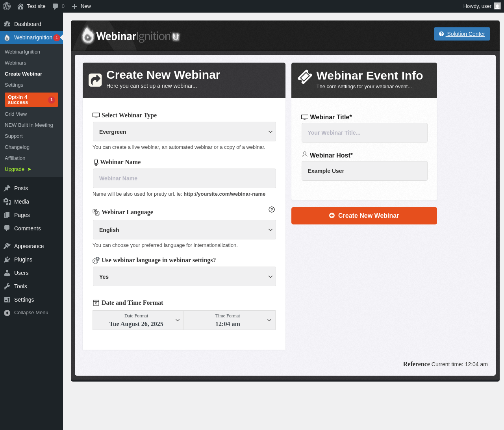Open the Time Format dropdown
This screenshot has width=504, height=430.
coord(230,320)
